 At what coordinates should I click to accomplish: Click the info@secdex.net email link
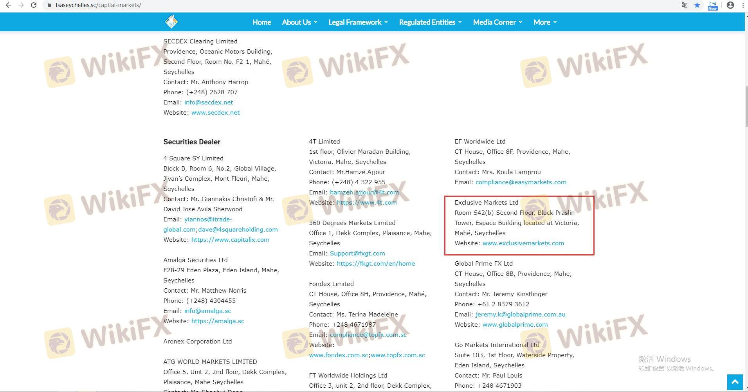point(208,102)
